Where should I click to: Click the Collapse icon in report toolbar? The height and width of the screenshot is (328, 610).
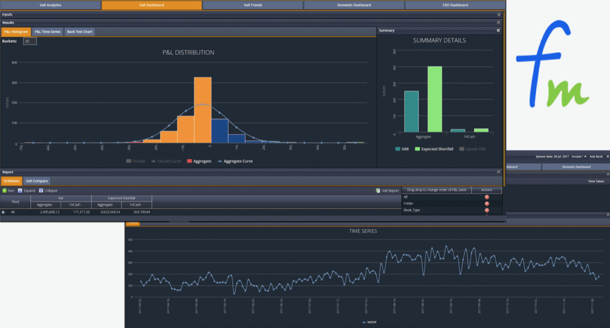[x=41, y=191]
